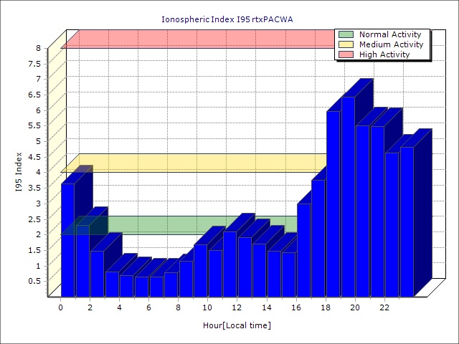Select the High Activity legend label
The width and height of the screenshot is (459, 344).
pyautogui.click(x=384, y=54)
